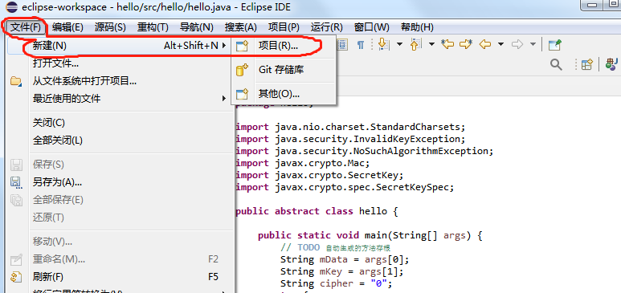Image resolution: width=621 pixels, height=293 pixels.
Task: Click the StandardCharsets import line
Action: [x=350, y=127]
